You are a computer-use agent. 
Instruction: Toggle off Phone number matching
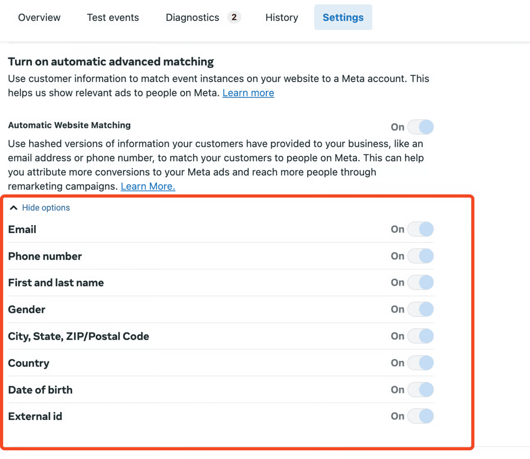tap(420, 256)
